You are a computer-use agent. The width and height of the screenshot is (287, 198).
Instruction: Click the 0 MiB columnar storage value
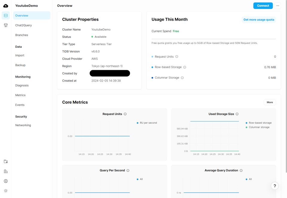(x=272, y=78)
